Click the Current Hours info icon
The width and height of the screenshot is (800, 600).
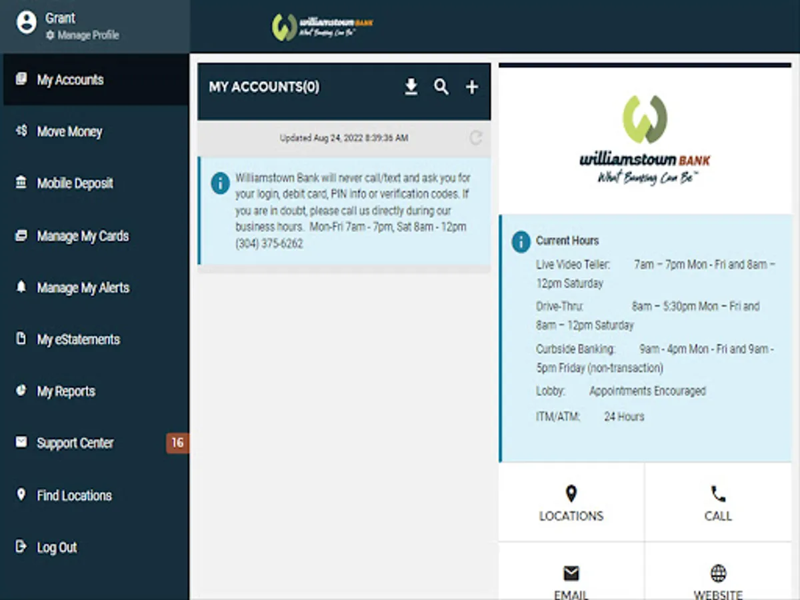tap(521, 241)
